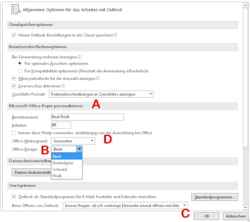250x222 pixels.
Task: Toggle 'Meine Outlook-Einstellungen in der Cloud speichern'
Action: (x=14, y=35)
